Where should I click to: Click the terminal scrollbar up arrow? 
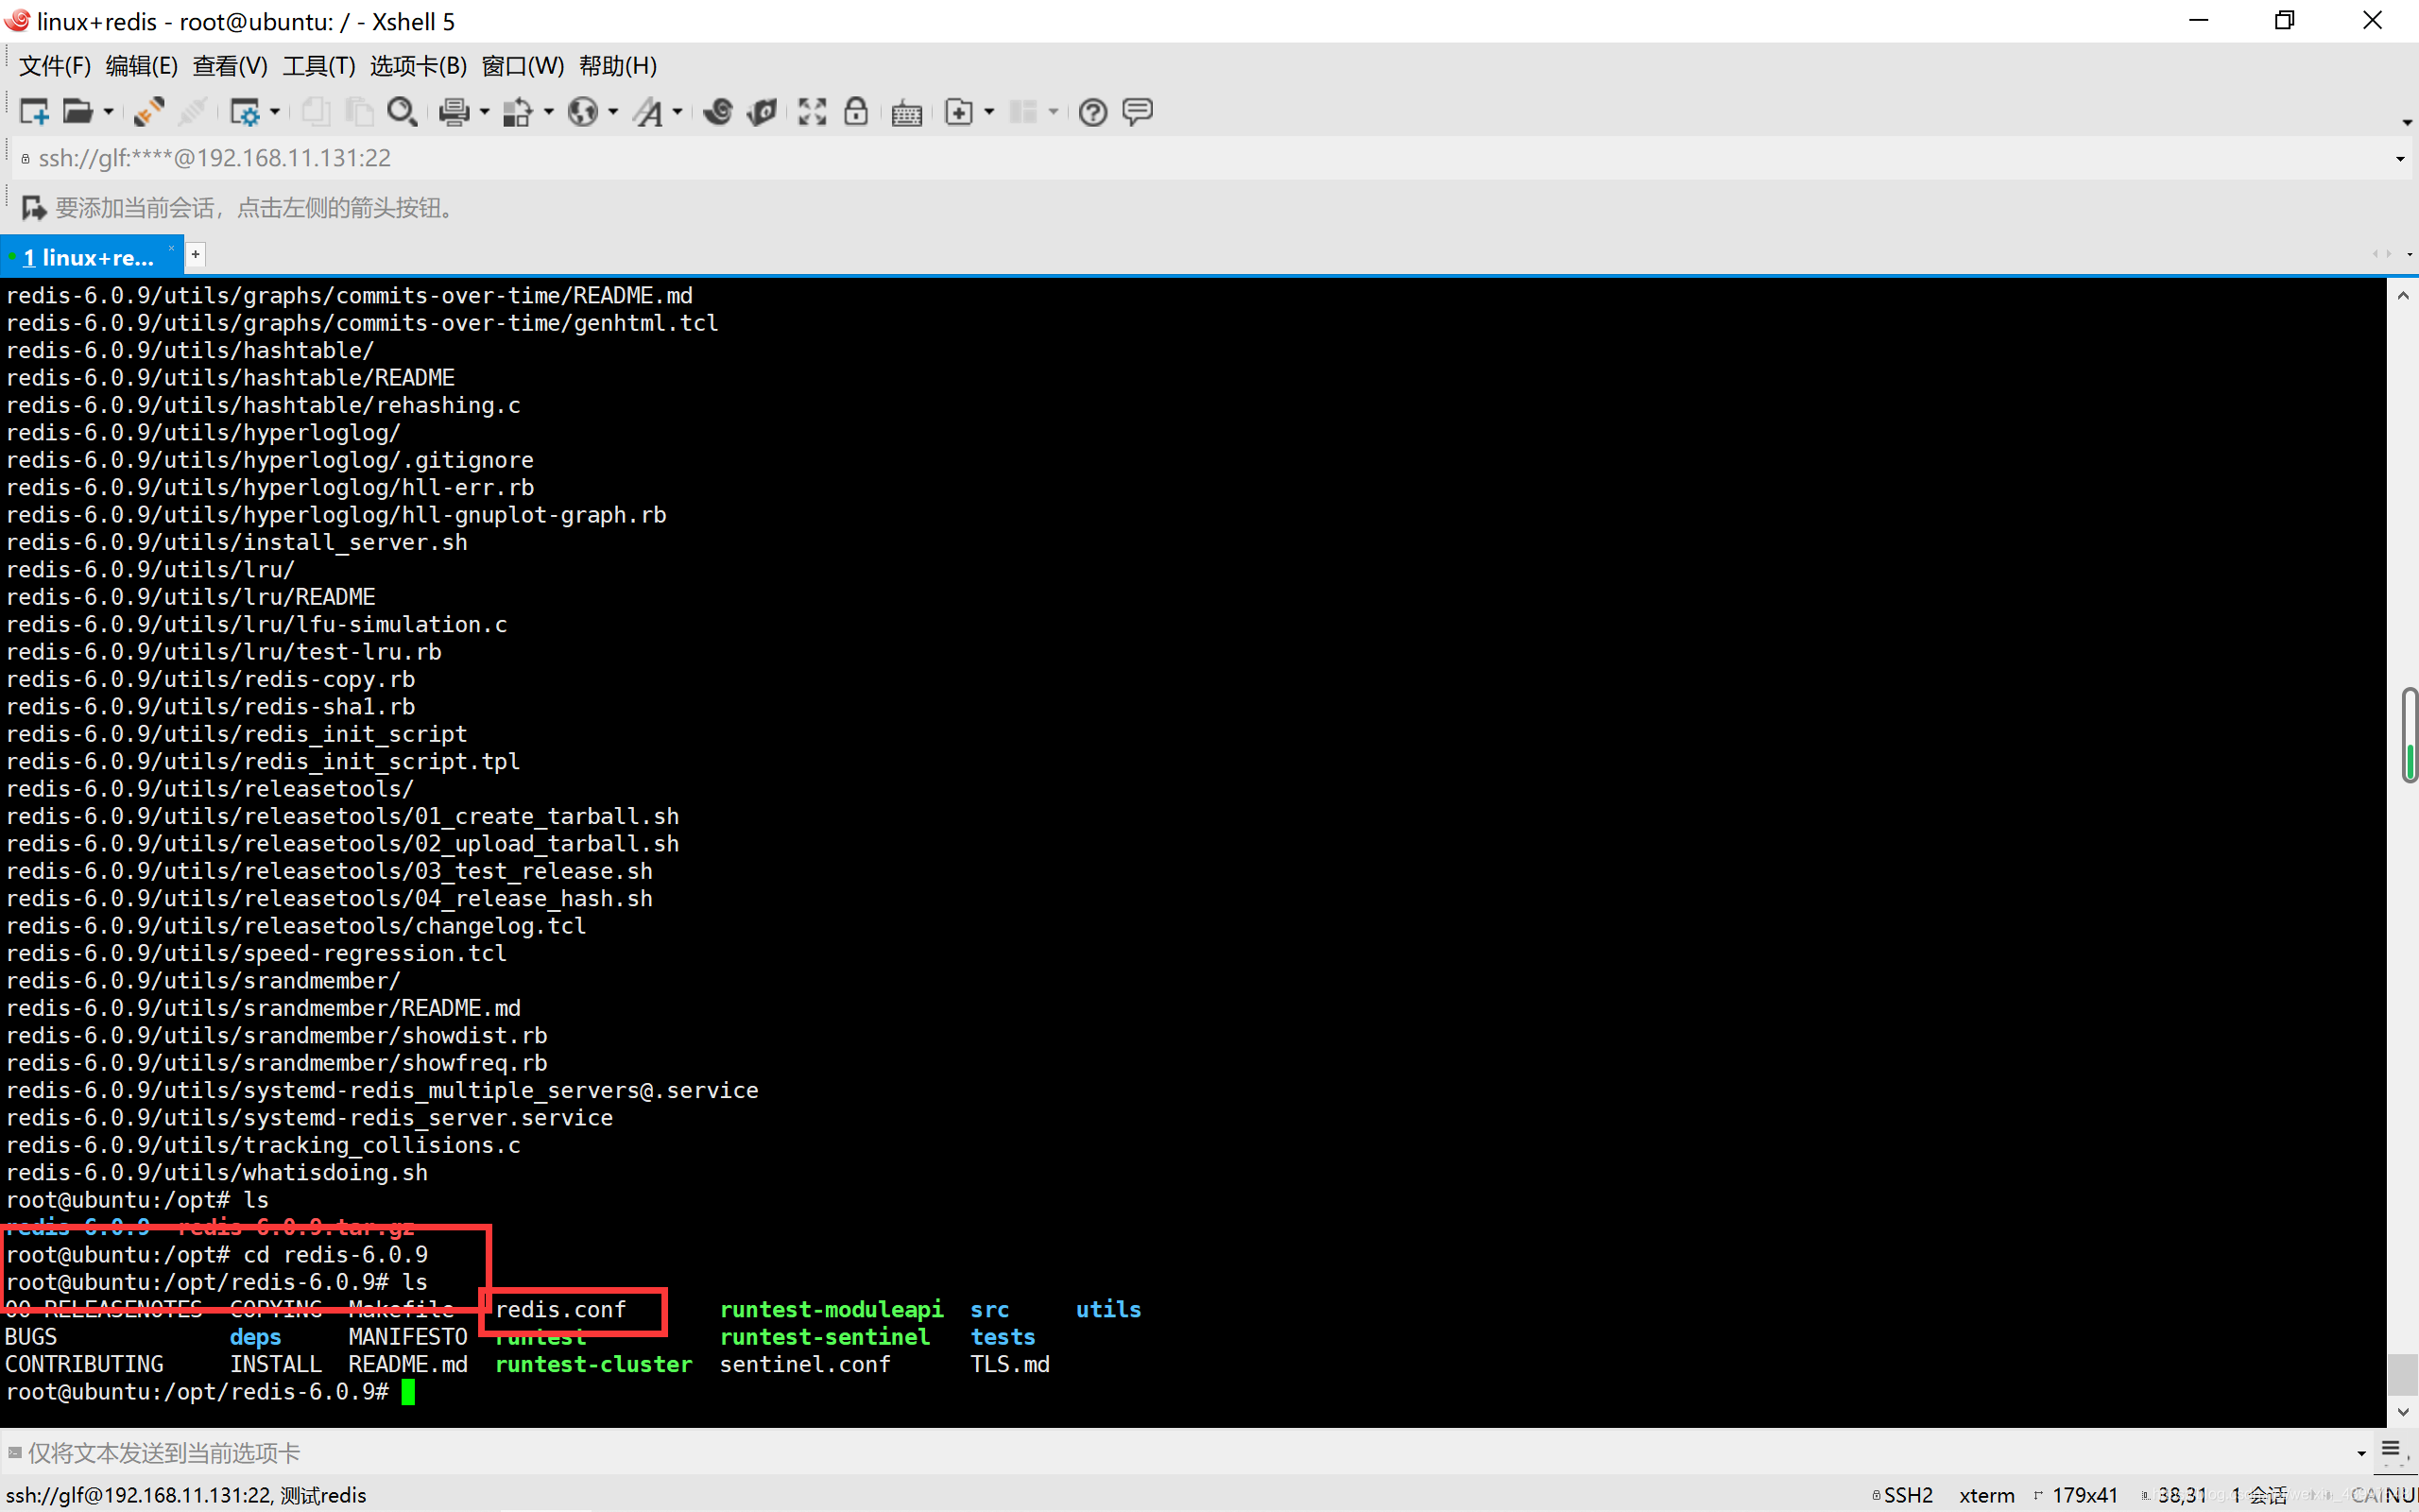click(x=2403, y=295)
